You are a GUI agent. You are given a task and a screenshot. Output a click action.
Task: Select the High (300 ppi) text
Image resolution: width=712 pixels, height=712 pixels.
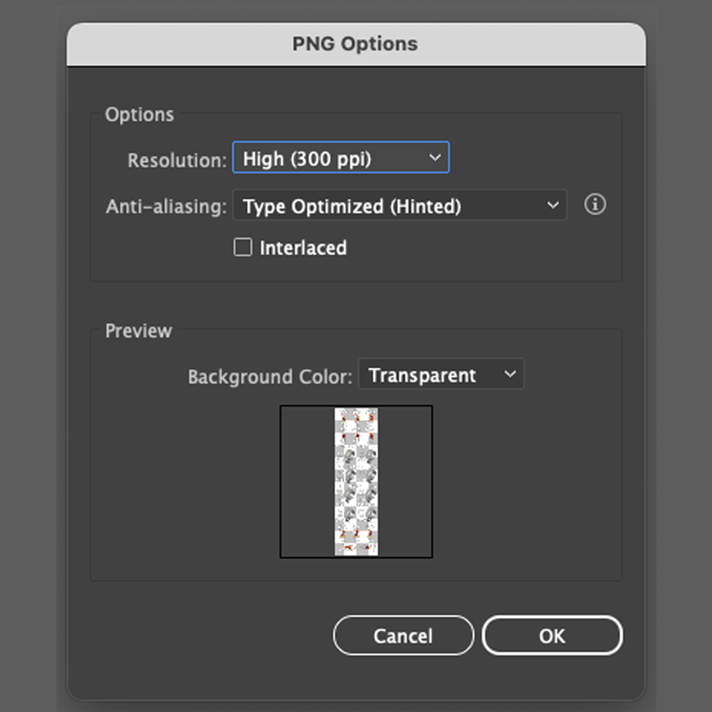[307, 159]
